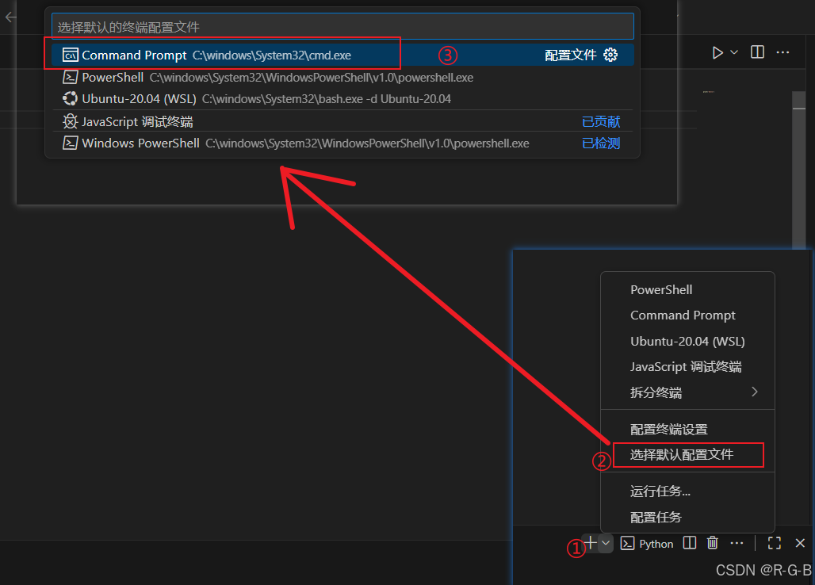The height and width of the screenshot is (585, 815).
Task: Click the PowerShell terminal icon in profile list
Action: click(71, 78)
